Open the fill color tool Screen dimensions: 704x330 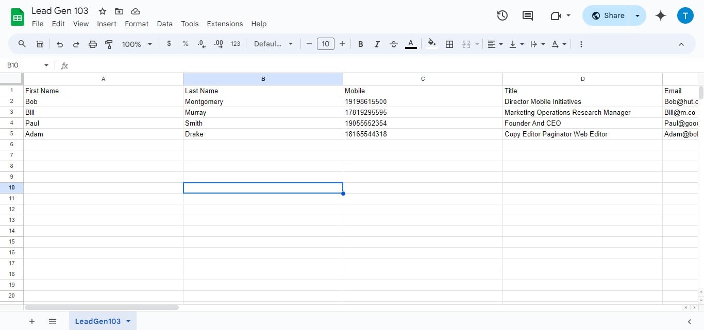(x=431, y=44)
